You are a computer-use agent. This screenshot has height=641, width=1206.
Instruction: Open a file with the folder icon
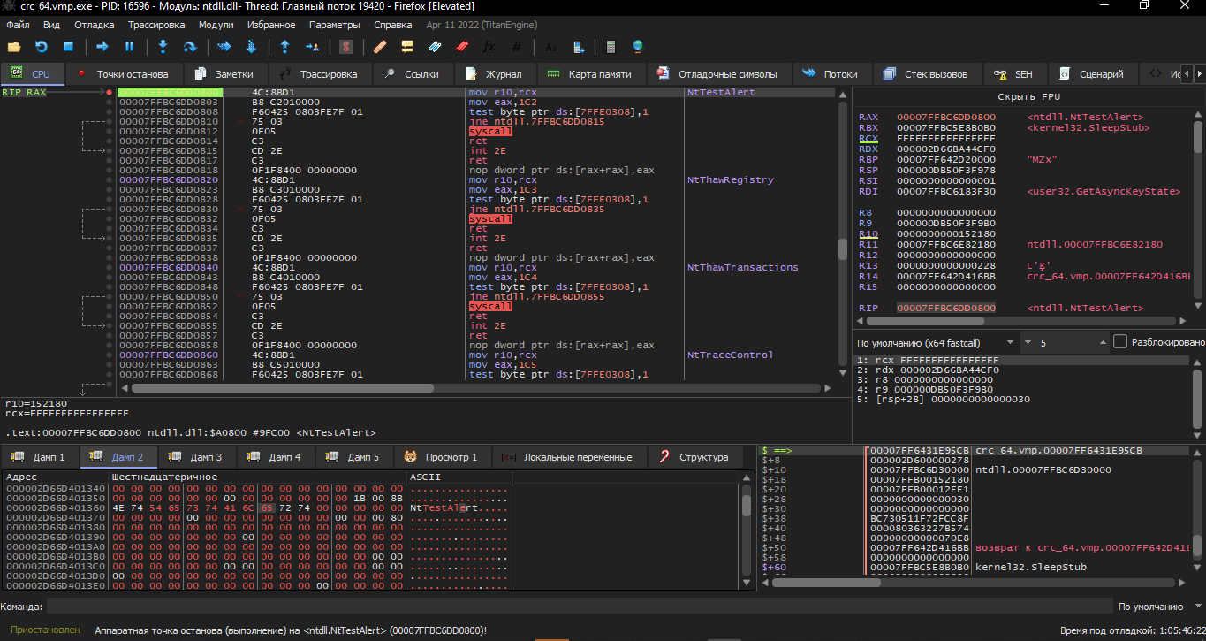tap(14, 46)
